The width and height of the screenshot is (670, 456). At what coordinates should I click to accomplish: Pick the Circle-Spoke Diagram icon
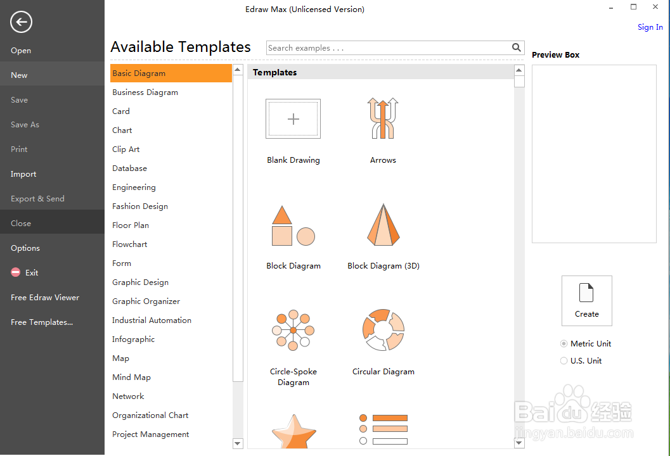tap(293, 330)
